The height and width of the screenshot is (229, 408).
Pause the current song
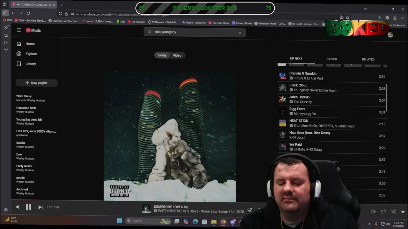click(x=28, y=207)
